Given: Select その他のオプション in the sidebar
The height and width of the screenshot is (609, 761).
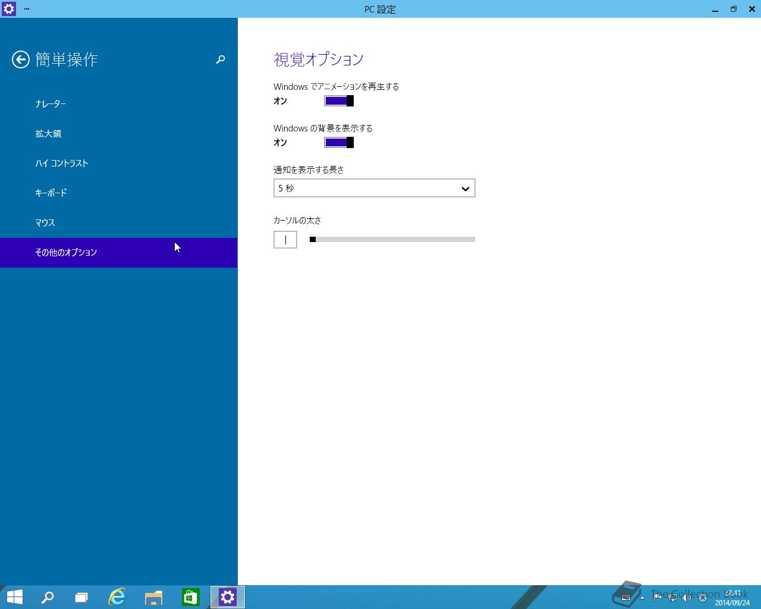Looking at the screenshot, I should point(119,253).
